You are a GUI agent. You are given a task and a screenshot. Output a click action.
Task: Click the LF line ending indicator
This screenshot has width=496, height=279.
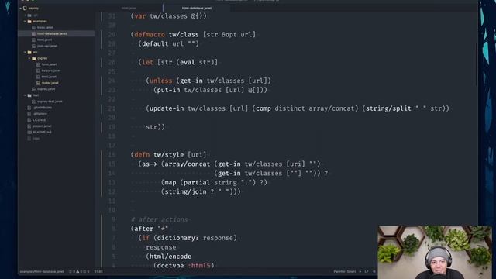367,271
